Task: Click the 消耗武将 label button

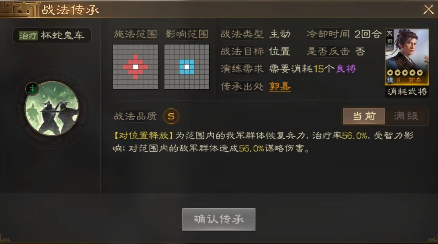Action: 407,91
